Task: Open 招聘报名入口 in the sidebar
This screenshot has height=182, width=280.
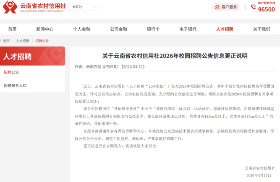Action: tap(15, 86)
